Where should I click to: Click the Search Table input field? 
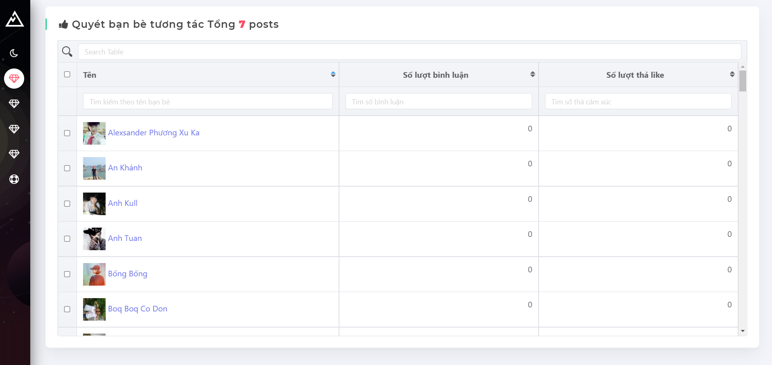(409, 52)
